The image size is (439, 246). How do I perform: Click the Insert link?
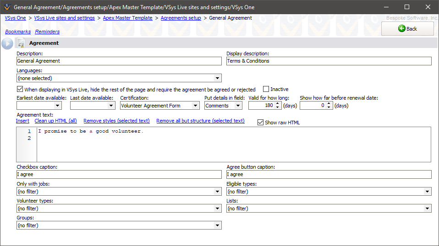coord(22,121)
